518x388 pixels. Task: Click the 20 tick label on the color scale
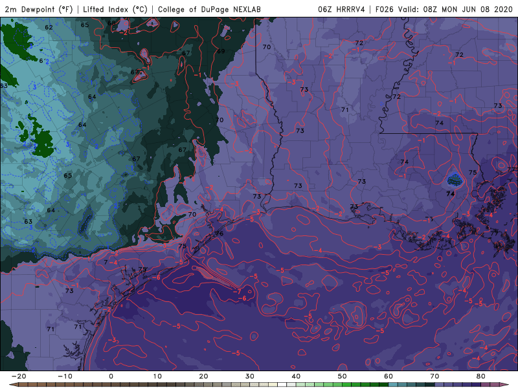pyautogui.click(x=203, y=376)
